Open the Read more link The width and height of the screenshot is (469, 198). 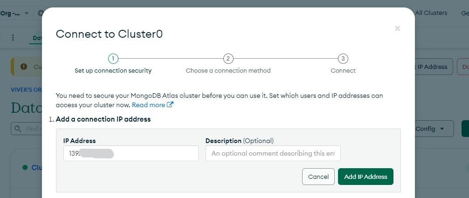(x=149, y=105)
